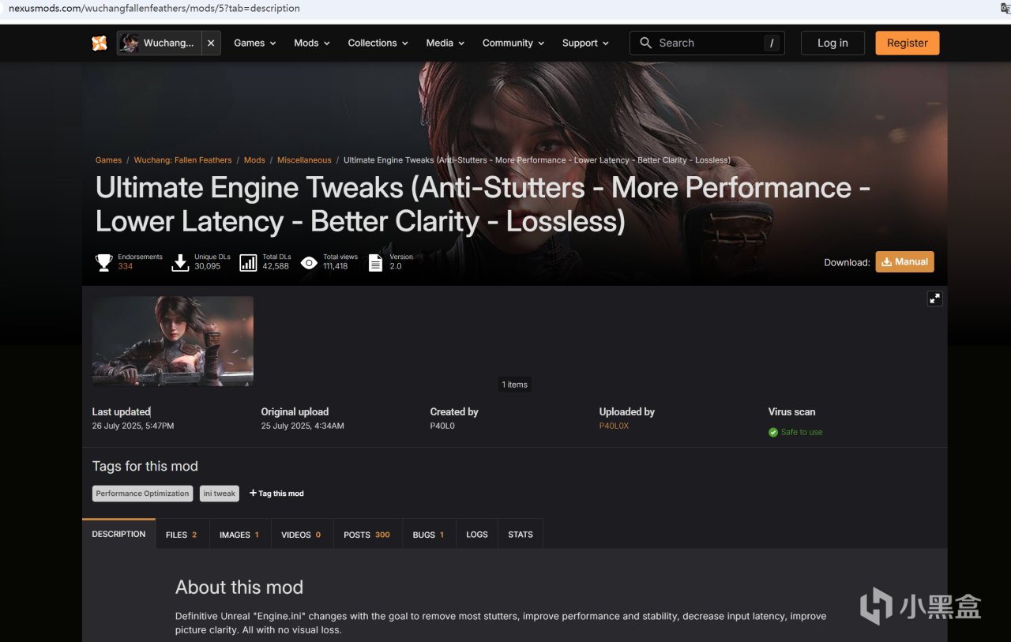Click the browser address bar URL
The width and height of the screenshot is (1011, 642).
154,9
